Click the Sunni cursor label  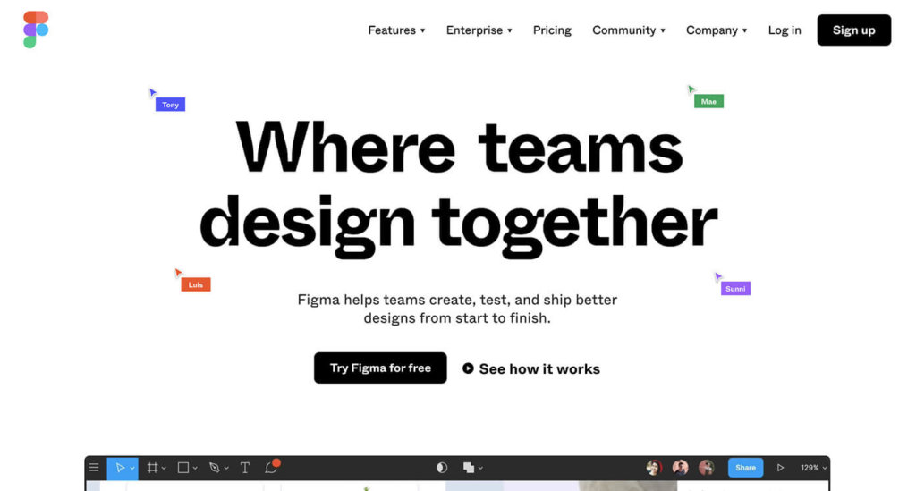coord(735,288)
